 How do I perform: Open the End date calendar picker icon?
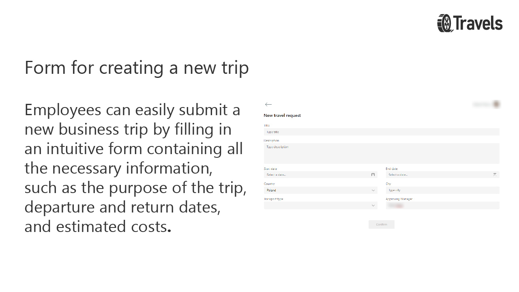pyautogui.click(x=495, y=174)
